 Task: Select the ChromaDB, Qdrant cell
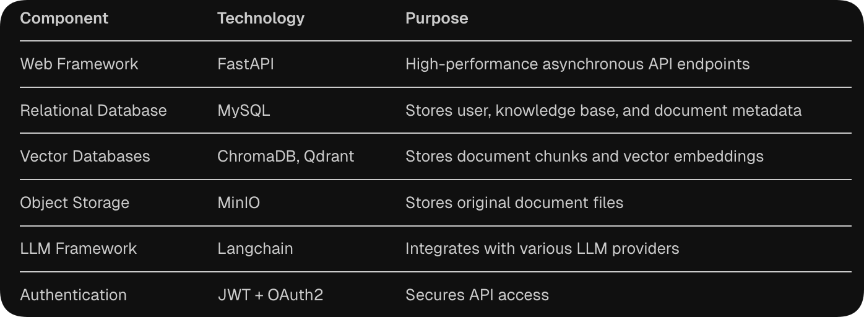[286, 156]
